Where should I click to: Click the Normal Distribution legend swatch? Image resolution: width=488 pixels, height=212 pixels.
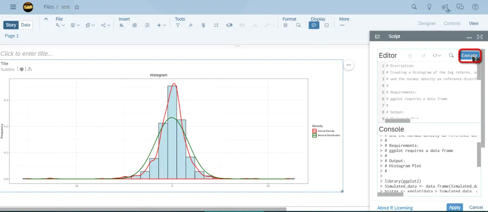pos(314,135)
